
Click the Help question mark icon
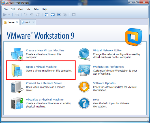(x=84, y=103)
